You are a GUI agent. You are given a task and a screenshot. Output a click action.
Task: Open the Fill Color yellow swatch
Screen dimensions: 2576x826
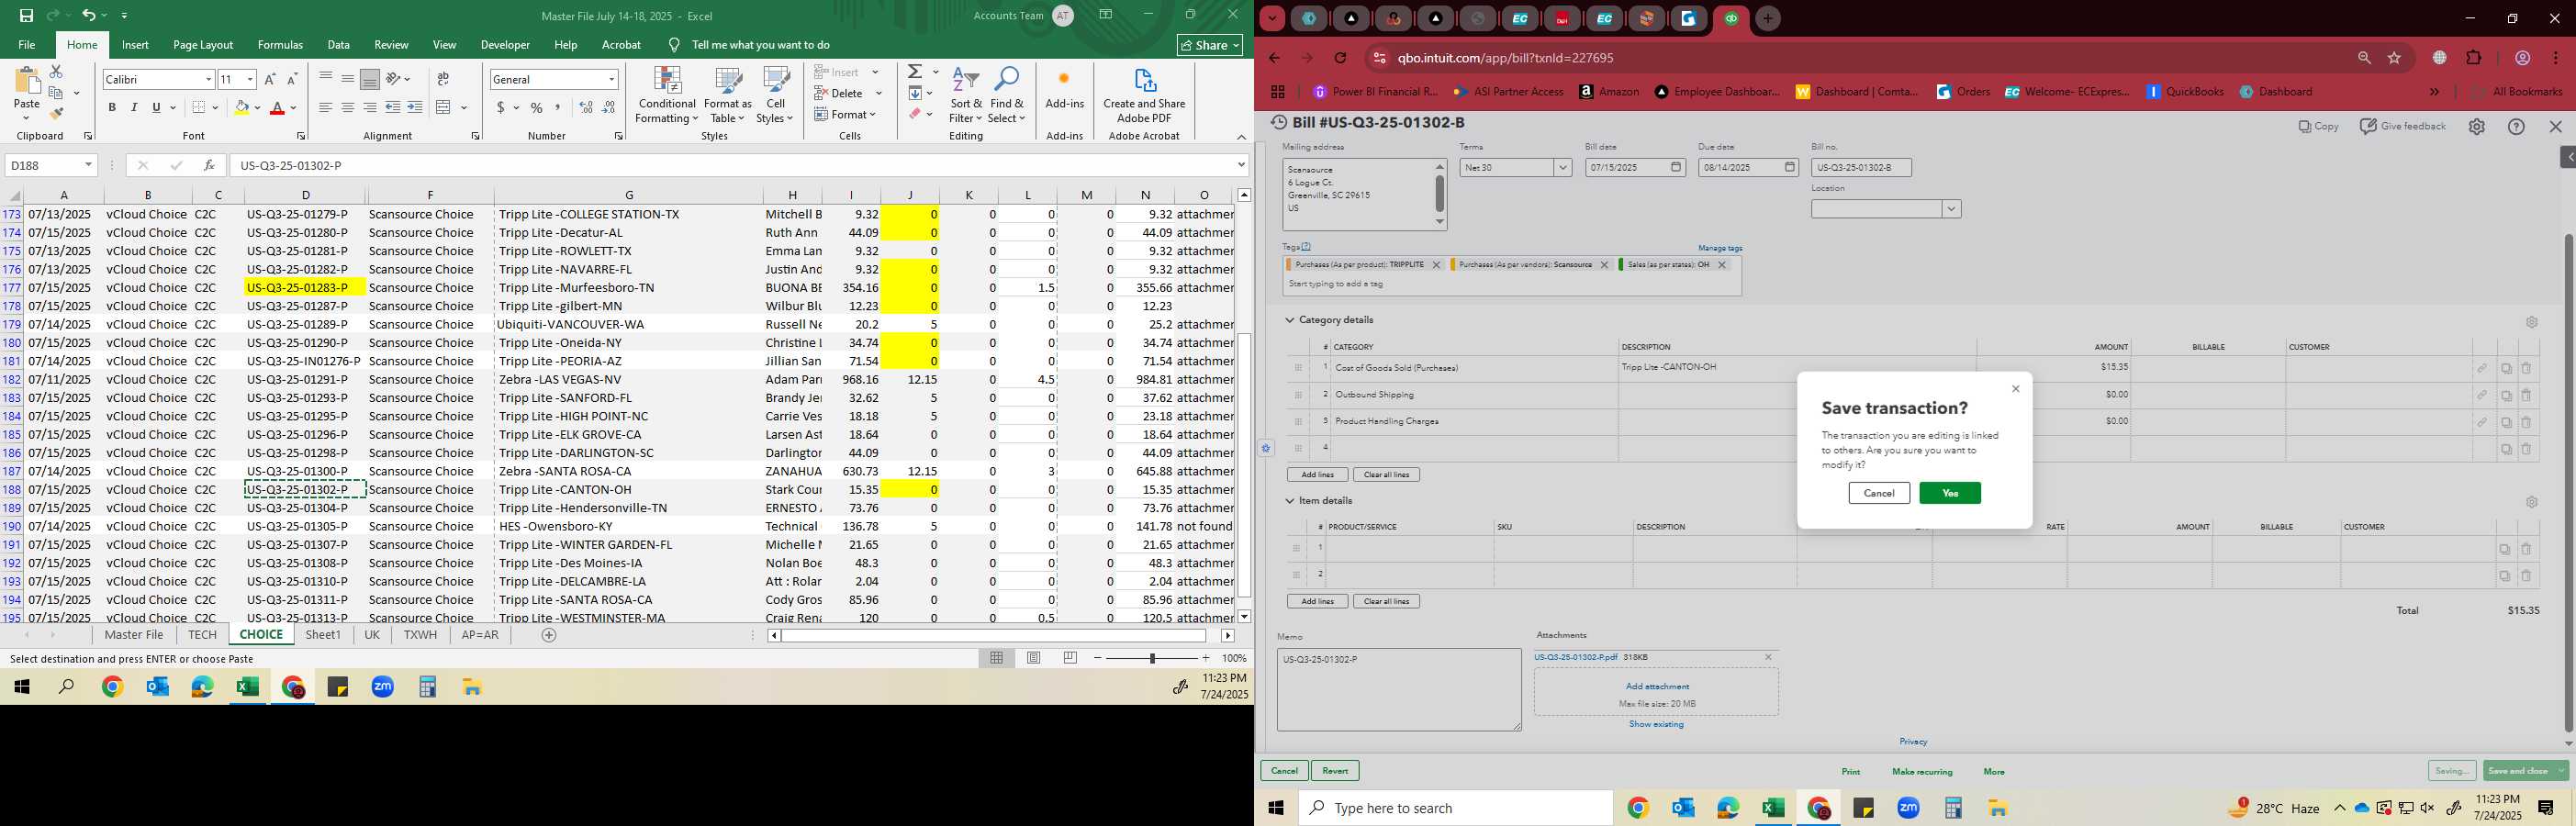[241, 107]
